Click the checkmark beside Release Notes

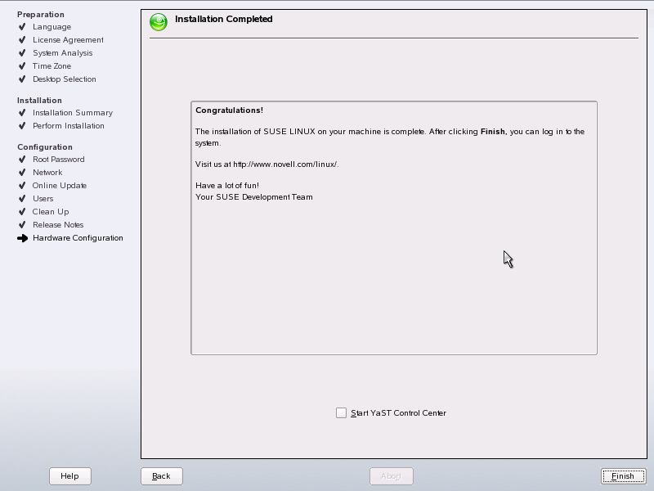(22, 224)
